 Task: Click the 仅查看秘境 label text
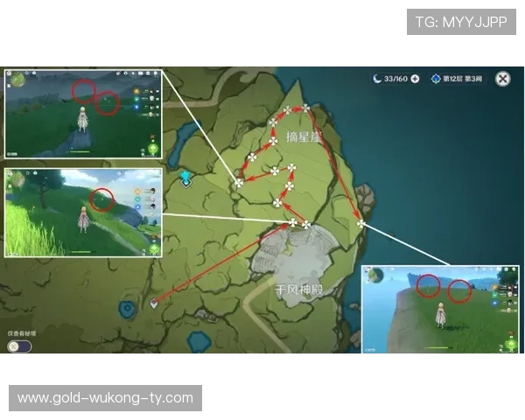pos(22,333)
